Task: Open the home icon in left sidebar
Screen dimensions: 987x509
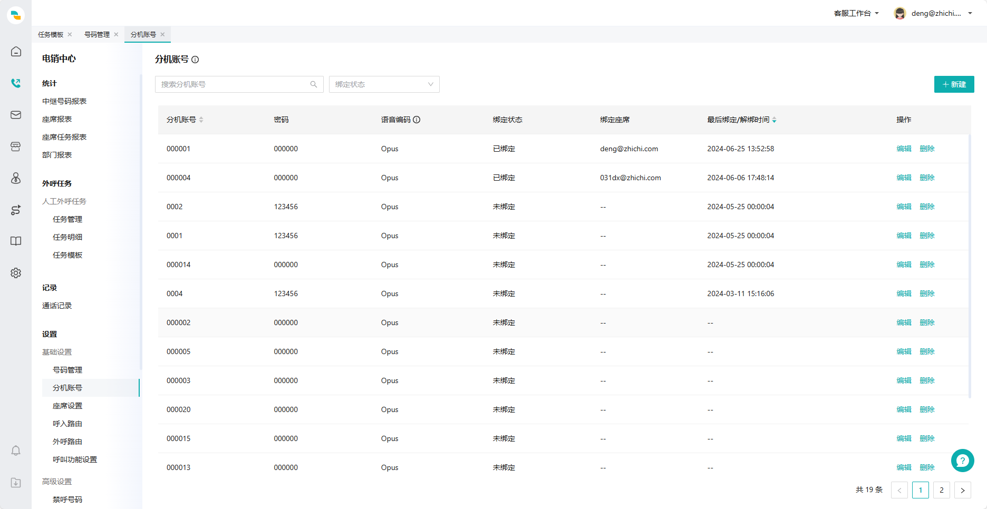Action: [x=16, y=52]
